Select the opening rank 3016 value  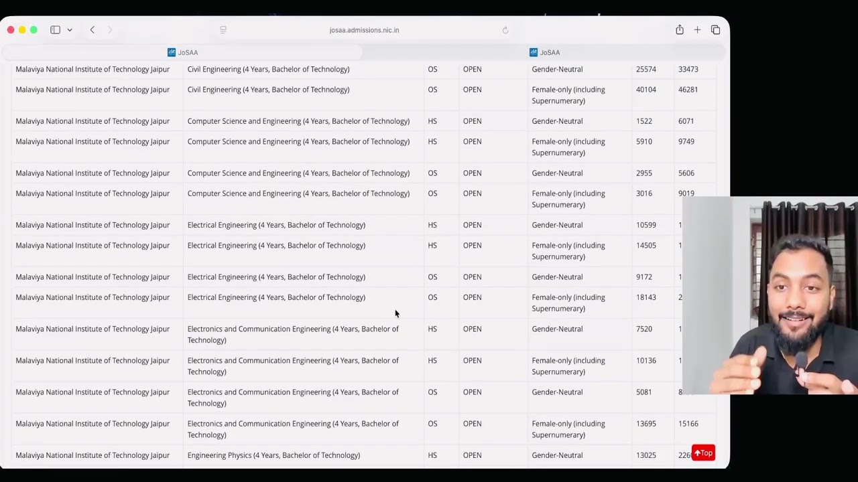644,193
